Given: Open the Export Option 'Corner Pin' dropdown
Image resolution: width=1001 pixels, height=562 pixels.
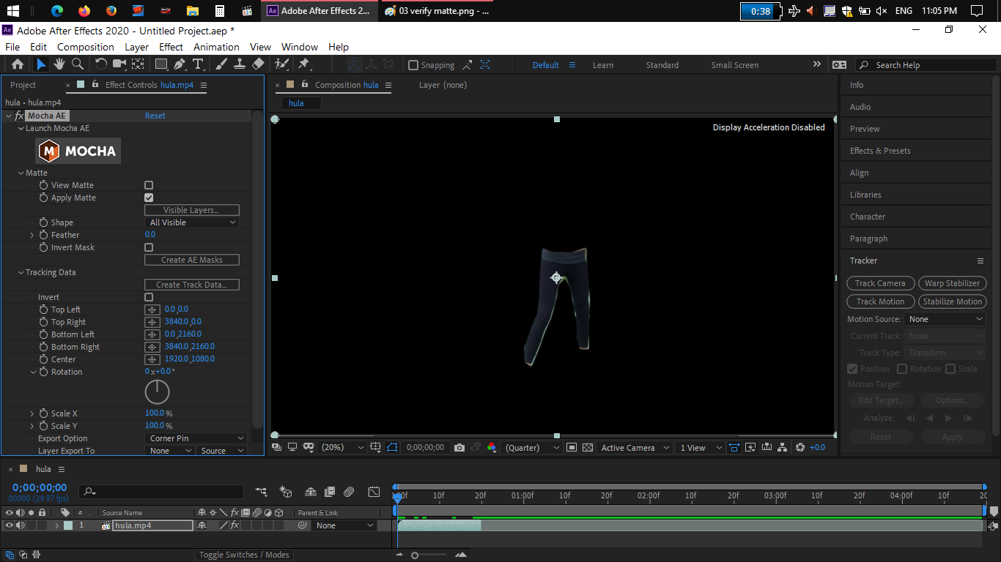Looking at the screenshot, I should (x=196, y=438).
